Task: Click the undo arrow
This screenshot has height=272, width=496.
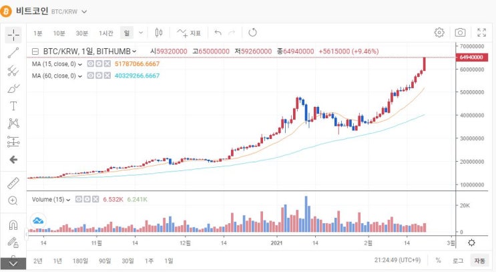Action: click(218, 33)
